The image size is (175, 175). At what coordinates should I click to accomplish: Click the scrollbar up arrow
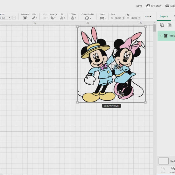pos(154,23)
